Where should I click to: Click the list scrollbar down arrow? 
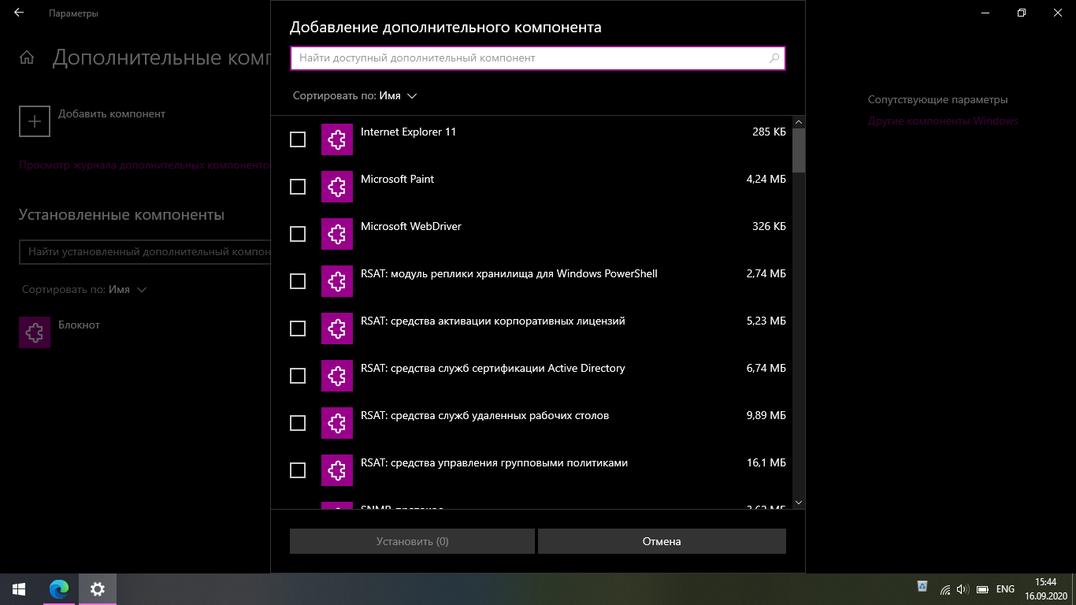pyautogui.click(x=799, y=502)
